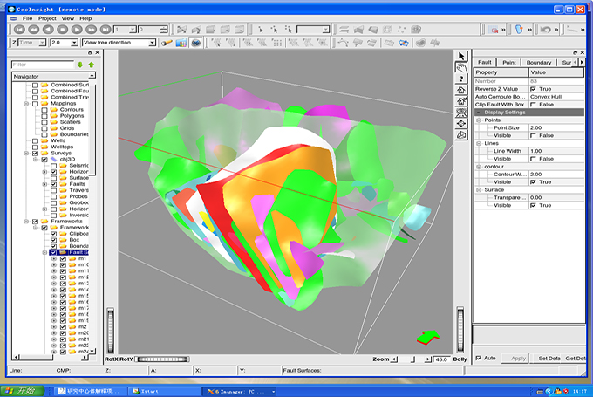This screenshot has height=397, width=593.
Task: Enable the Clip Fault With Box checkbox
Action: [x=534, y=104]
